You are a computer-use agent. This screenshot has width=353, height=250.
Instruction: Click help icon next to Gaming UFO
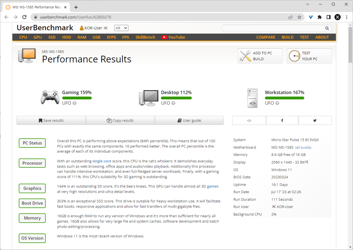point(75,103)
